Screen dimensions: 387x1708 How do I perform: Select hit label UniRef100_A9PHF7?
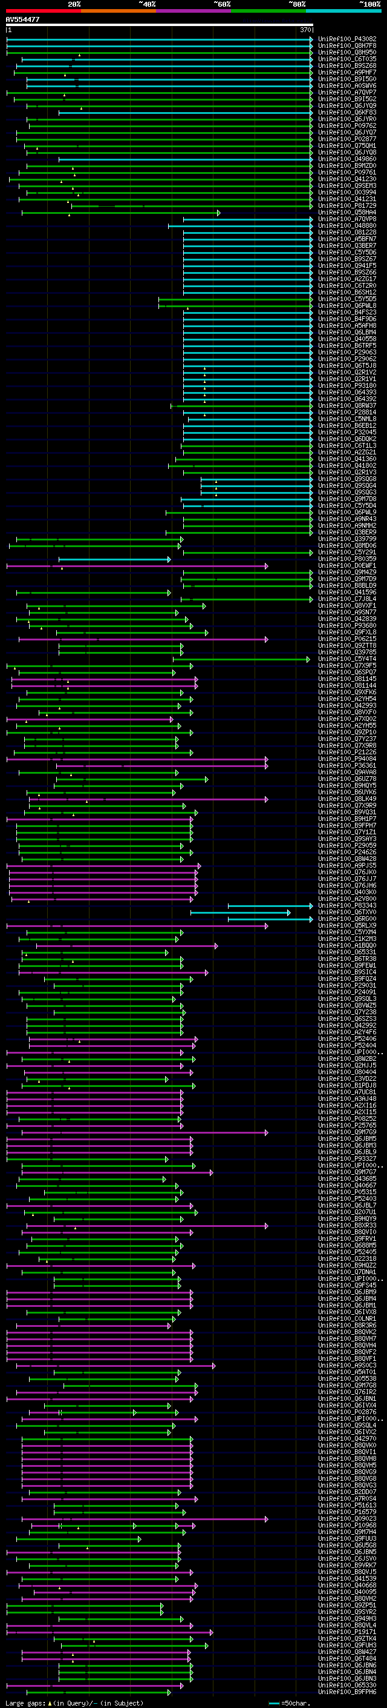[x=347, y=72]
